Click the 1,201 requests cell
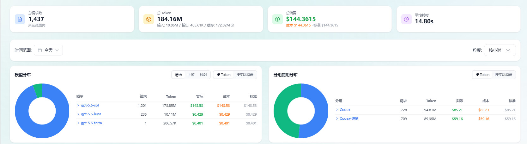The height and width of the screenshot is (144, 527). point(142,106)
